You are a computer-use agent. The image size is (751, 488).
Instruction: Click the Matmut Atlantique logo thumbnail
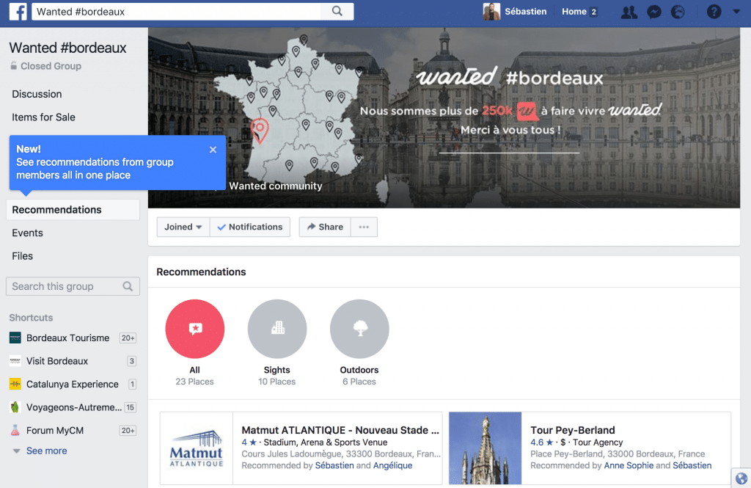click(x=197, y=448)
